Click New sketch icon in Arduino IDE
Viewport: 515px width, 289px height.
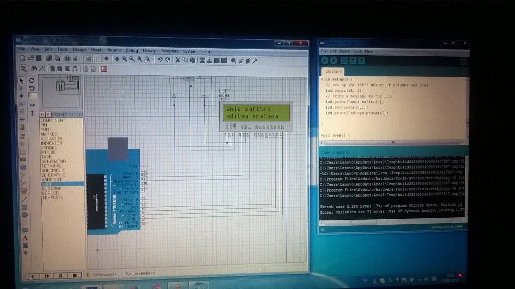click(344, 61)
